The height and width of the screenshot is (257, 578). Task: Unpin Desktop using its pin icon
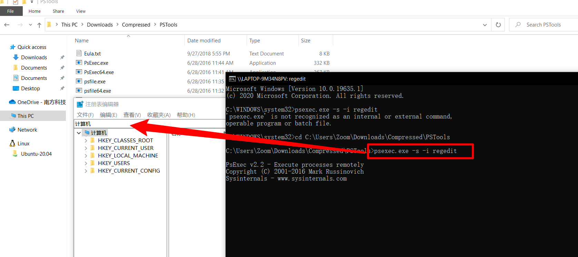coord(62,89)
